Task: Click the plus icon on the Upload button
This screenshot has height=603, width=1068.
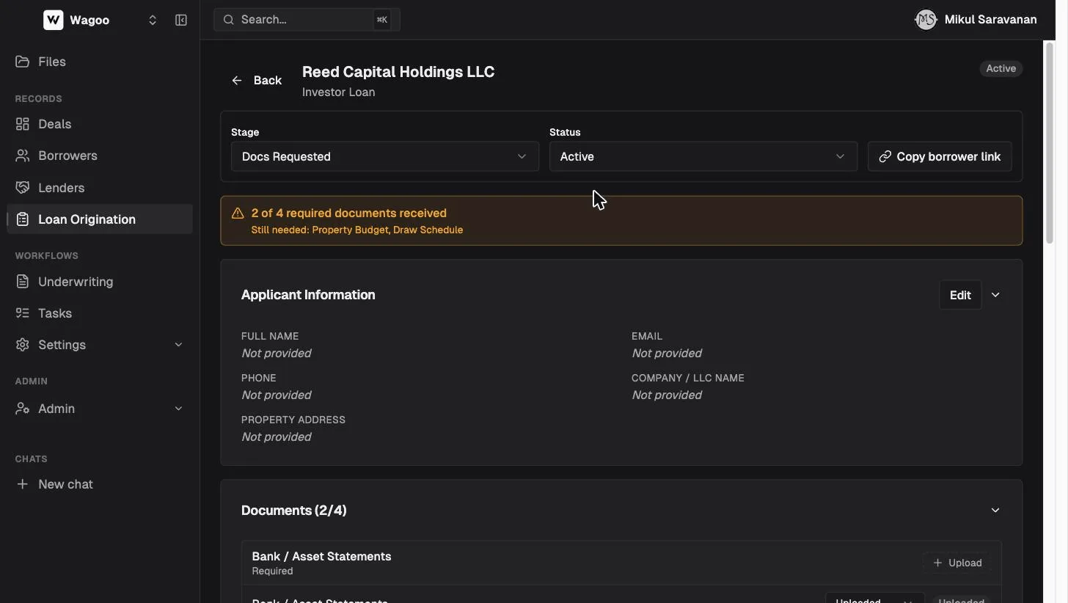Action: (x=937, y=563)
